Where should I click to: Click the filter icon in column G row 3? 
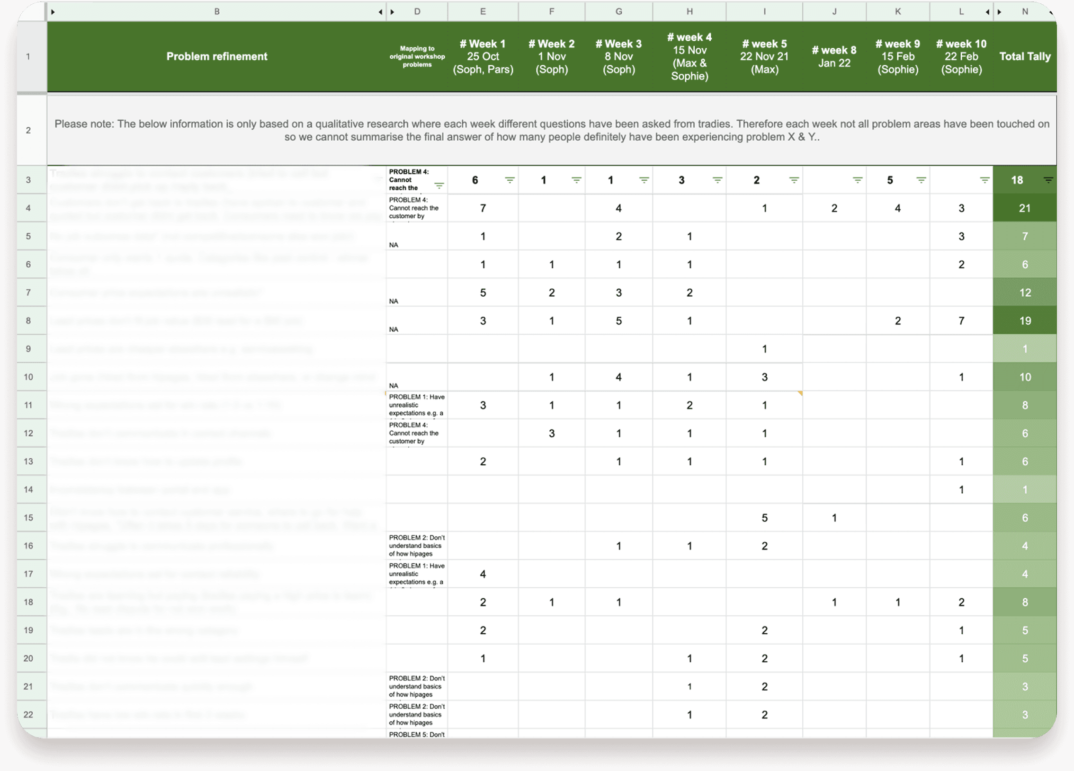(x=644, y=180)
